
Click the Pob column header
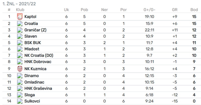[84, 10]
